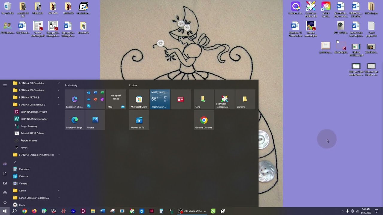Show hidden system tray icons
The height and width of the screenshot is (215, 383).
tap(343, 211)
